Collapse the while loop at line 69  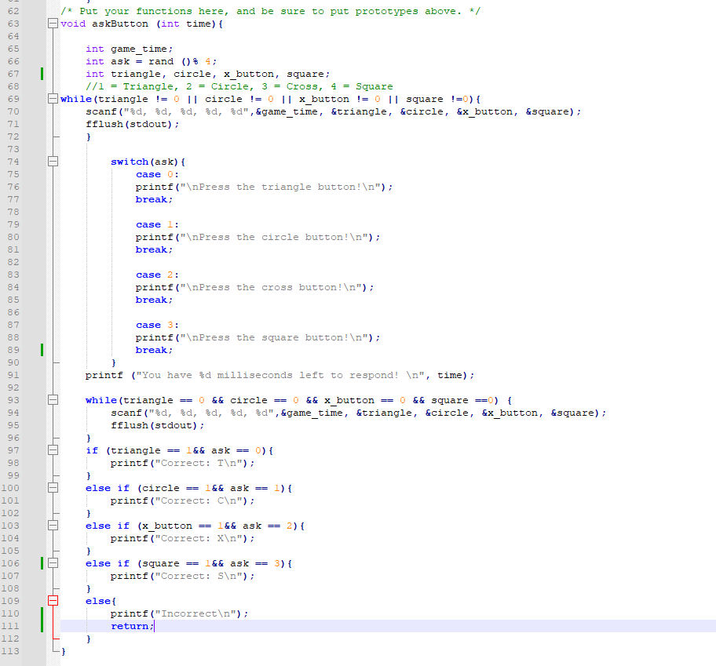point(52,98)
